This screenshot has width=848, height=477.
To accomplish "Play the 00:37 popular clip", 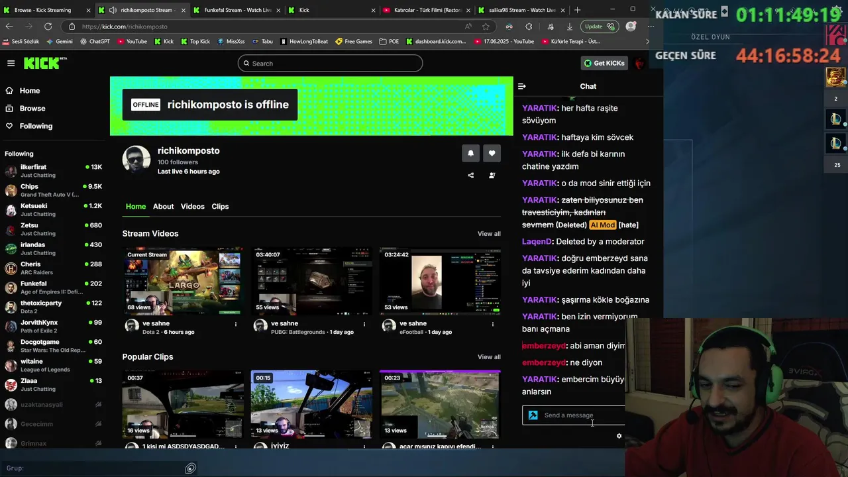I will point(183,404).
